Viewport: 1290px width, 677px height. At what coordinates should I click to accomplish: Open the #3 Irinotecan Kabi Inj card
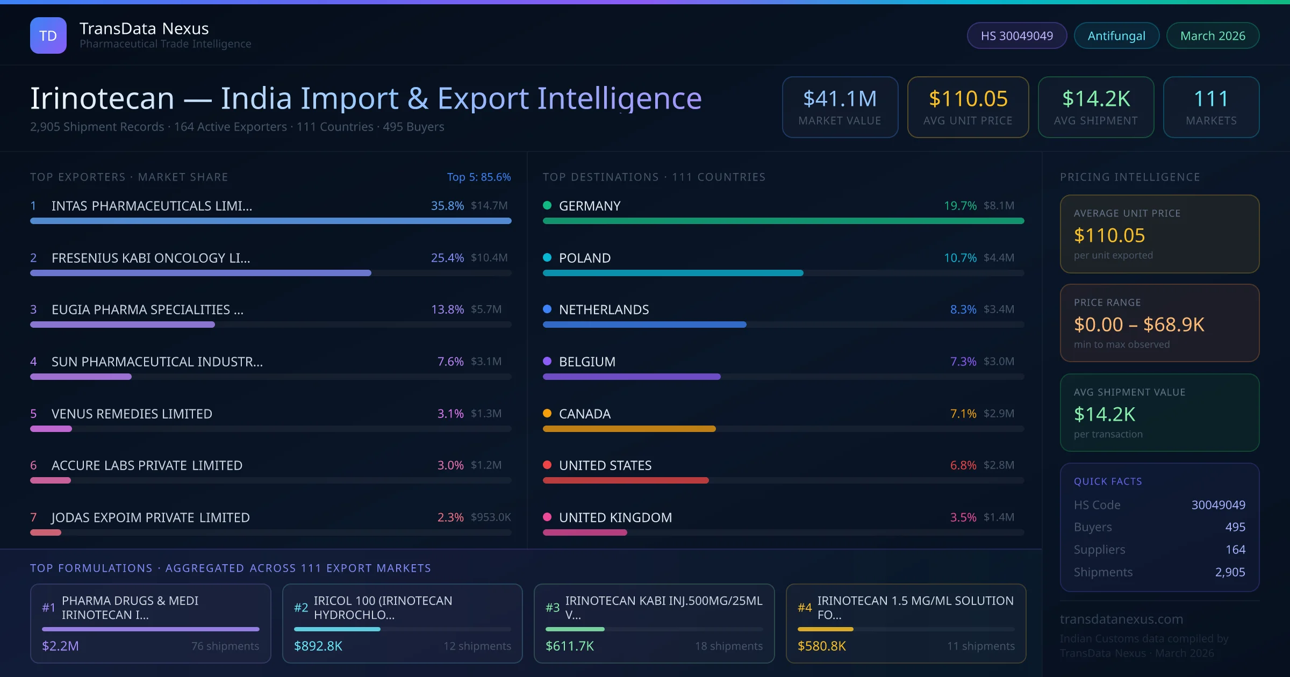[x=654, y=623]
